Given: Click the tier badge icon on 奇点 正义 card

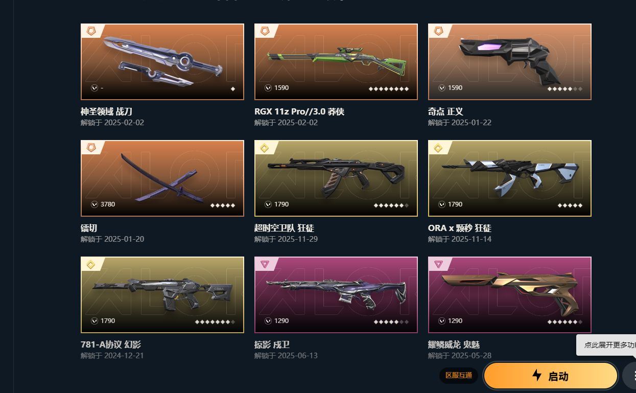Looking at the screenshot, I should [438, 31].
